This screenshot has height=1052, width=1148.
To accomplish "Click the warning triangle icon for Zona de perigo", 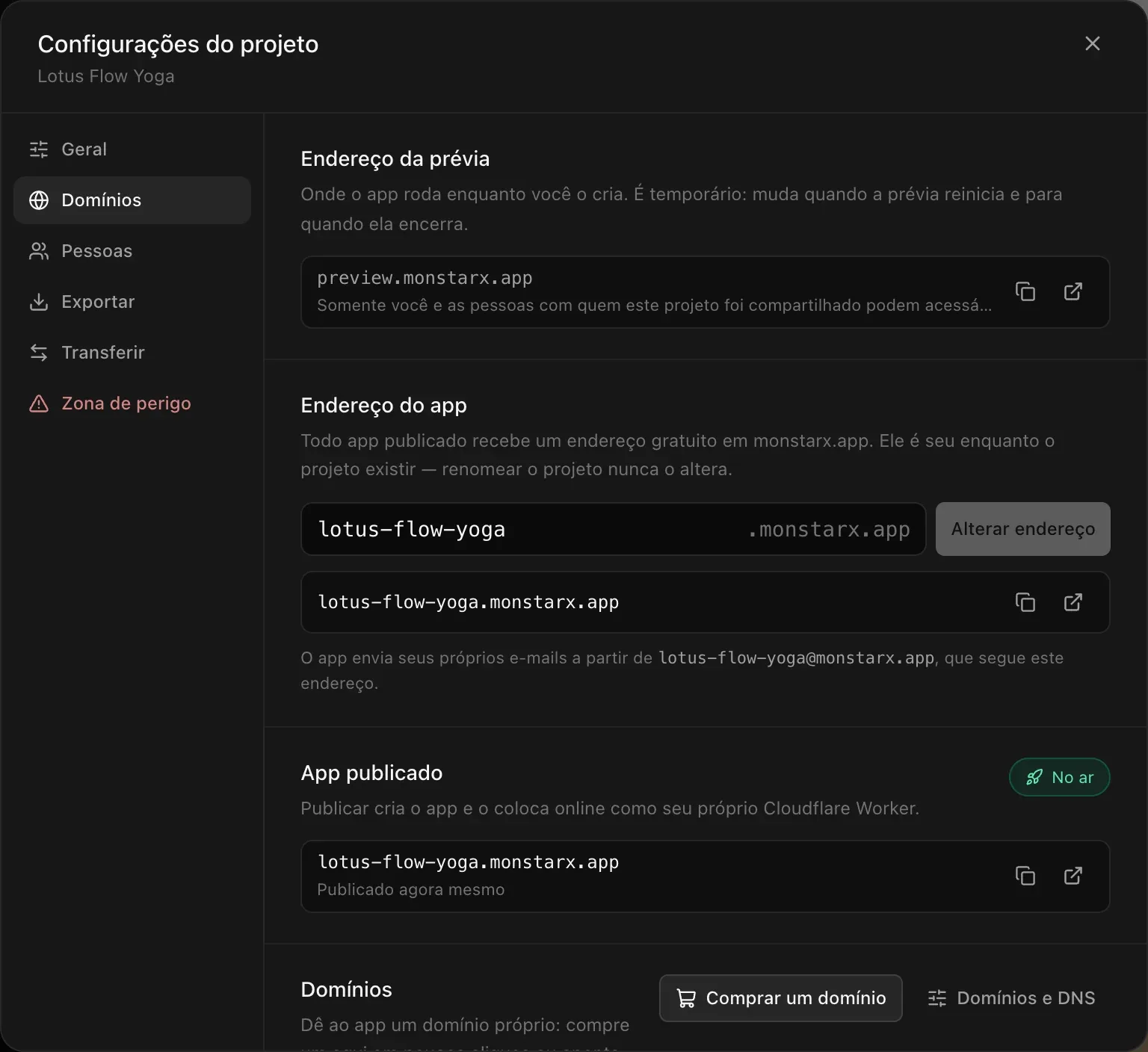I will point(39,403).
